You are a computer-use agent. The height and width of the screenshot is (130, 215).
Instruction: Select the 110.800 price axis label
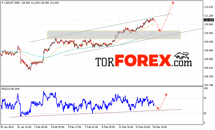pyautogui.click(x=209, y=24)
